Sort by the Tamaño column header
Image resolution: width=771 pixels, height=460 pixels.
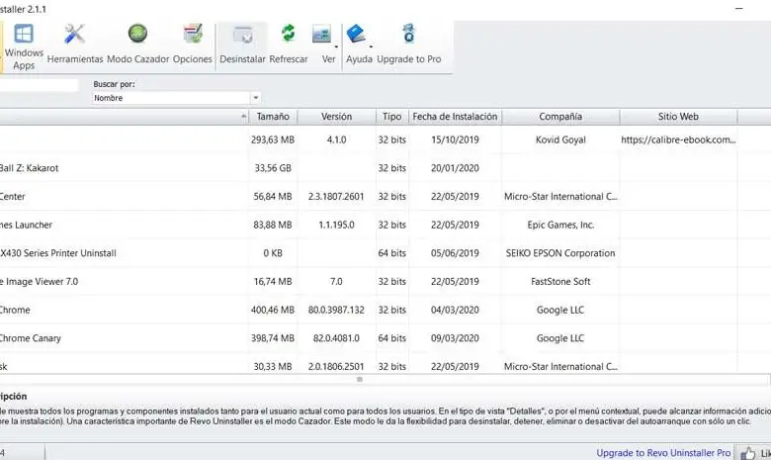[x=273, y=117]
